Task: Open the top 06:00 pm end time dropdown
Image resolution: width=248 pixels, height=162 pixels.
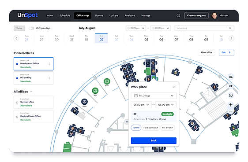Action: pos(161,28)
